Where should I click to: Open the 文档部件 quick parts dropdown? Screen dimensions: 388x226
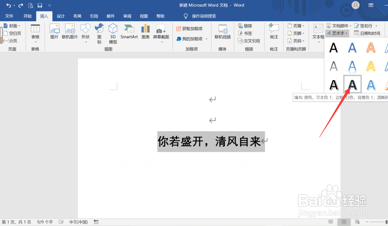339,26
